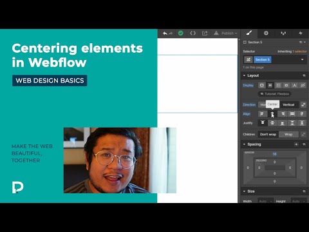Click the Undo arrow in the top bar
The width and height of the screenshot is (309, 232).
click(165, 34)
